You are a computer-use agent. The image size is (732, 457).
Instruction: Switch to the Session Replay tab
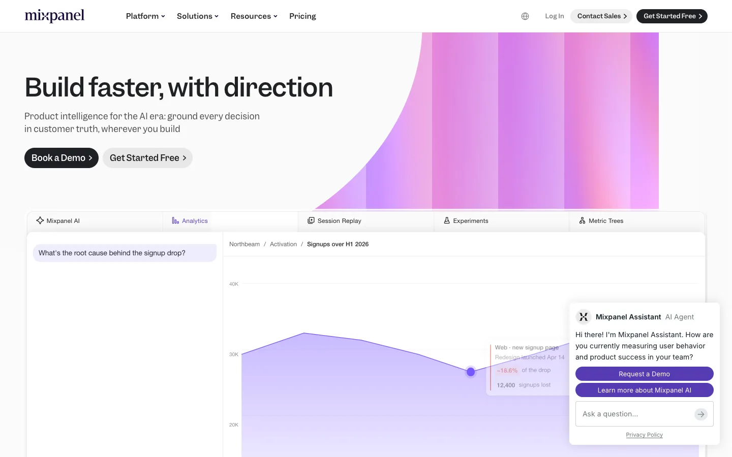pyautogui.click(x=366, y=221)
